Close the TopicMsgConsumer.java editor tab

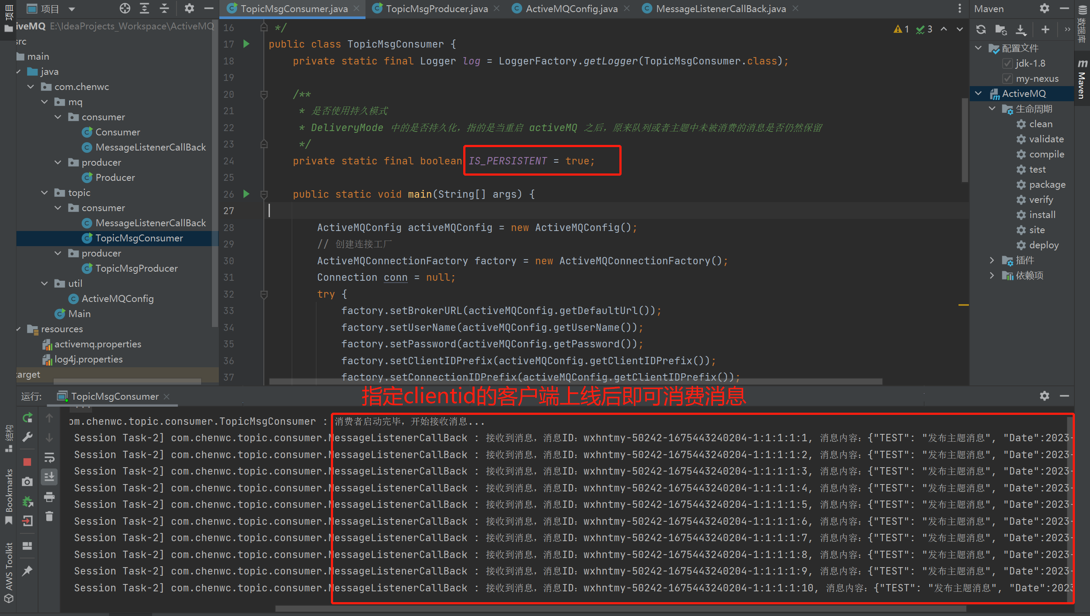(x=356, y=8)
